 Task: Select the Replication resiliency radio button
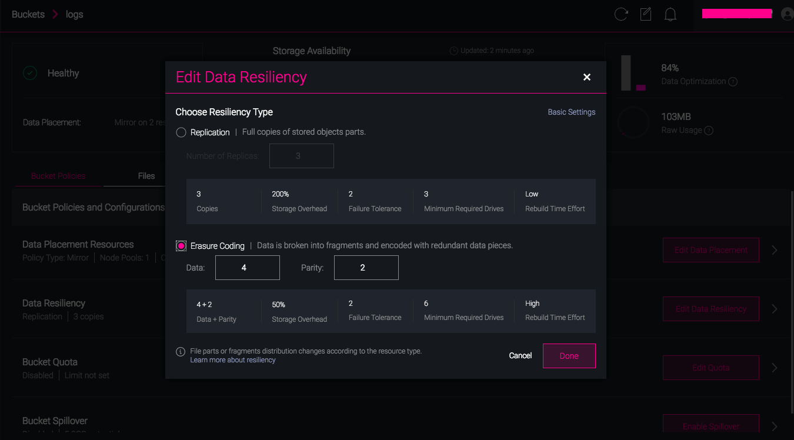[181, 132]
